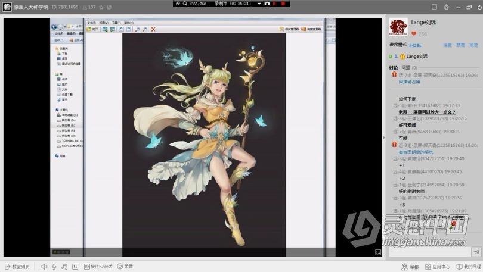Click the magnifier icon in recorder bar
The height and width of the screenshot is (272, 483).
click(185, 4)
